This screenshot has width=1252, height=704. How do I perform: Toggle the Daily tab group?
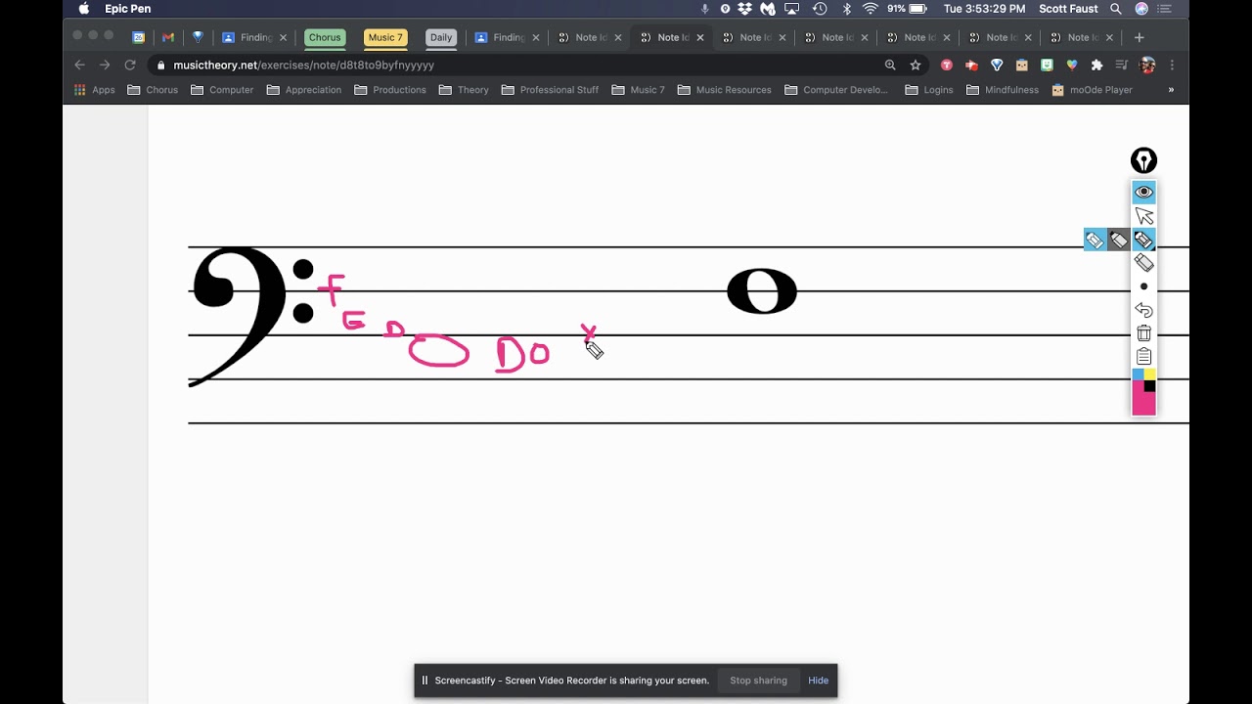coord(441,37)
